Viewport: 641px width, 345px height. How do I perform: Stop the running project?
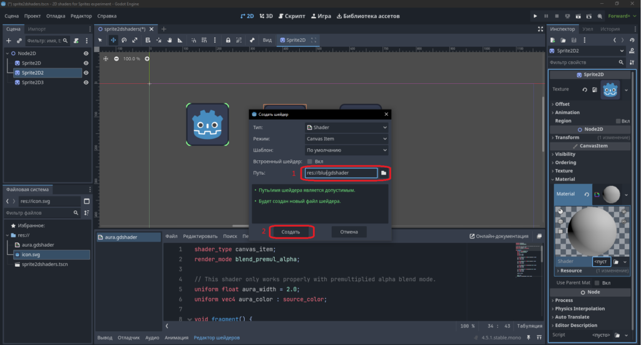point(556,16)
